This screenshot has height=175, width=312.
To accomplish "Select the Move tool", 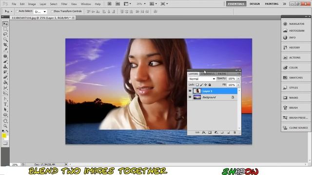I will tap(5, 24).
